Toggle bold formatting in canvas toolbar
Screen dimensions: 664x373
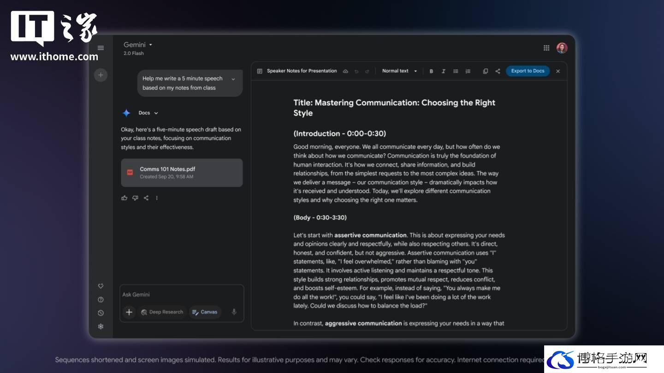431,71
